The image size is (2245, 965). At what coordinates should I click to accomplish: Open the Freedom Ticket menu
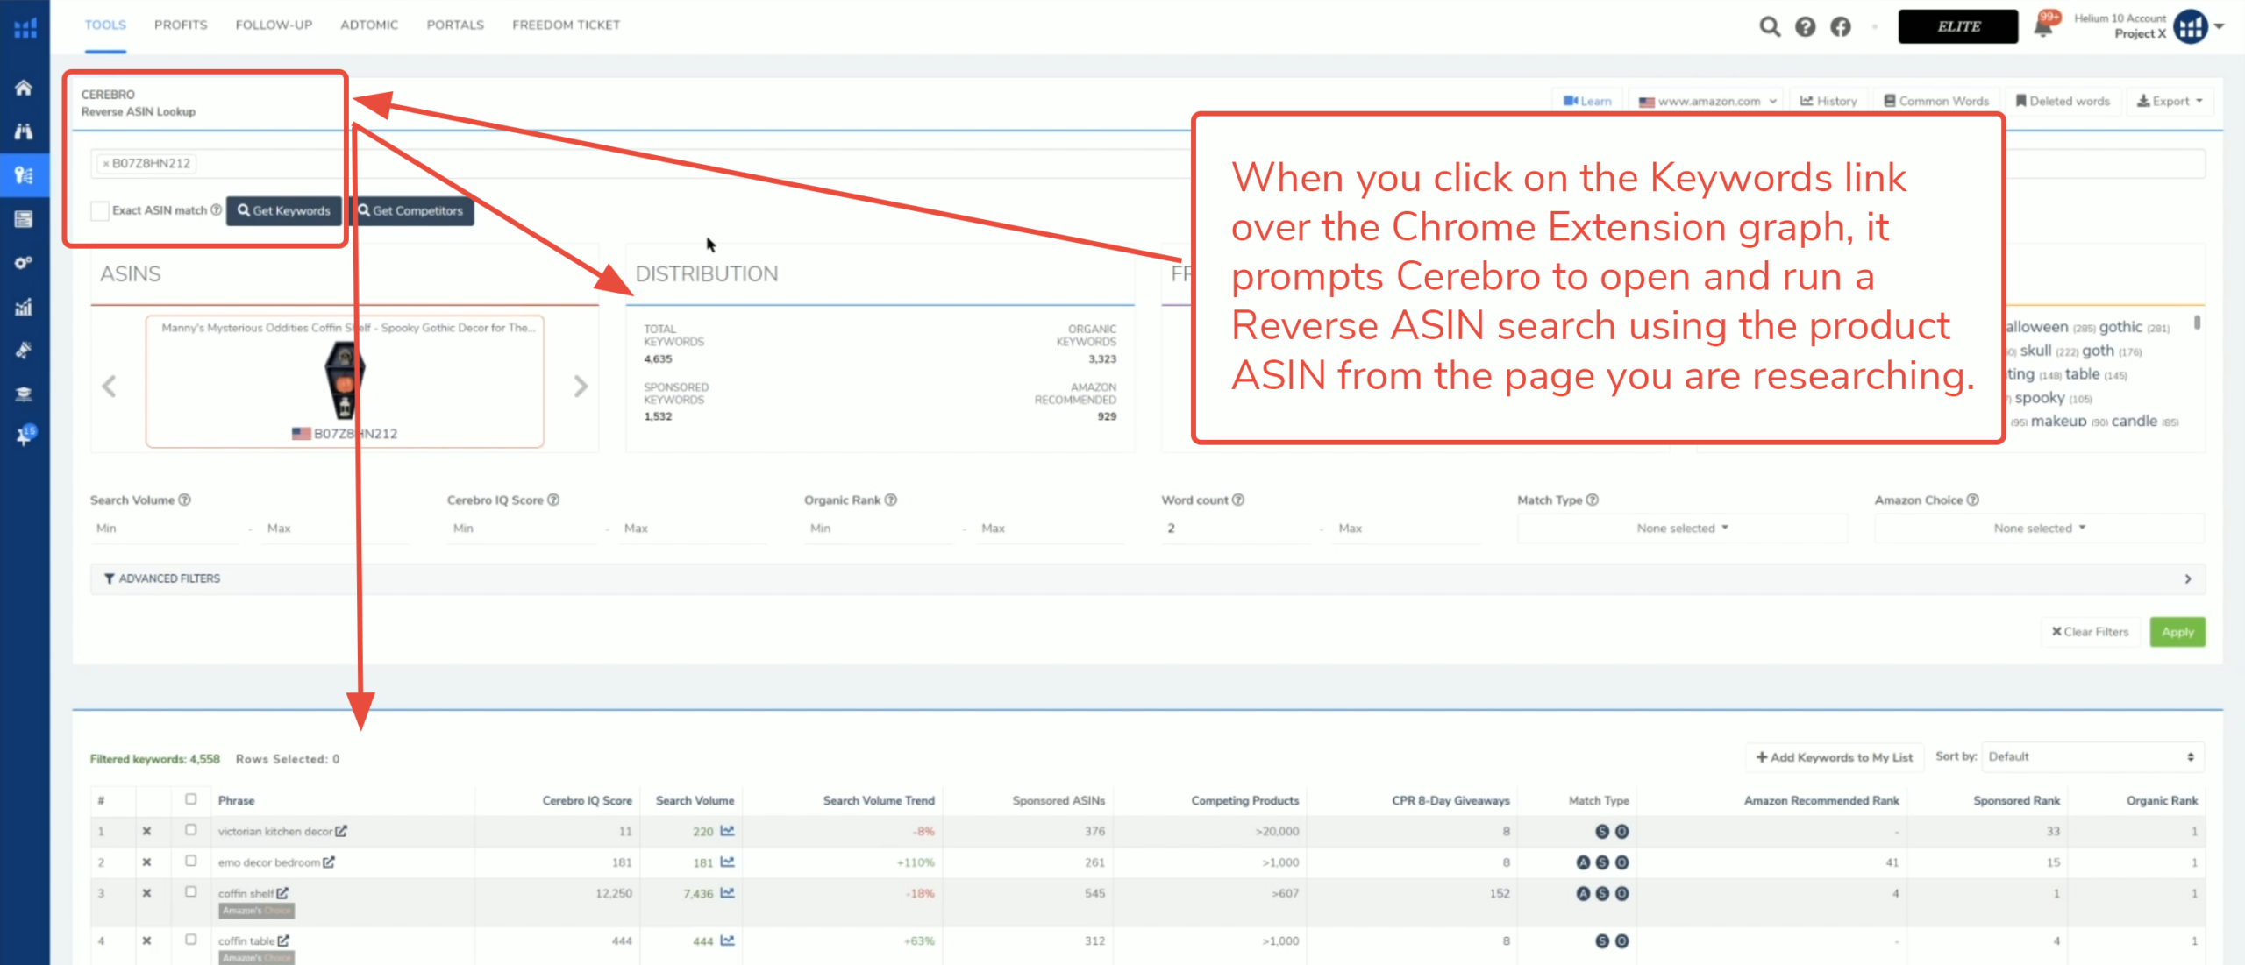pos(566,25)
